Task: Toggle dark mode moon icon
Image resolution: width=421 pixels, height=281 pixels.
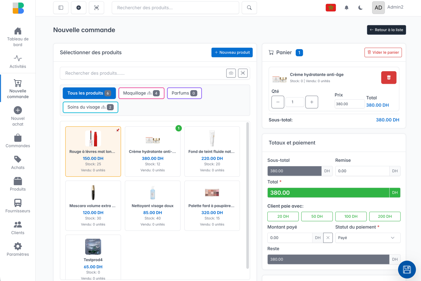Action: (x=360, y=8)
